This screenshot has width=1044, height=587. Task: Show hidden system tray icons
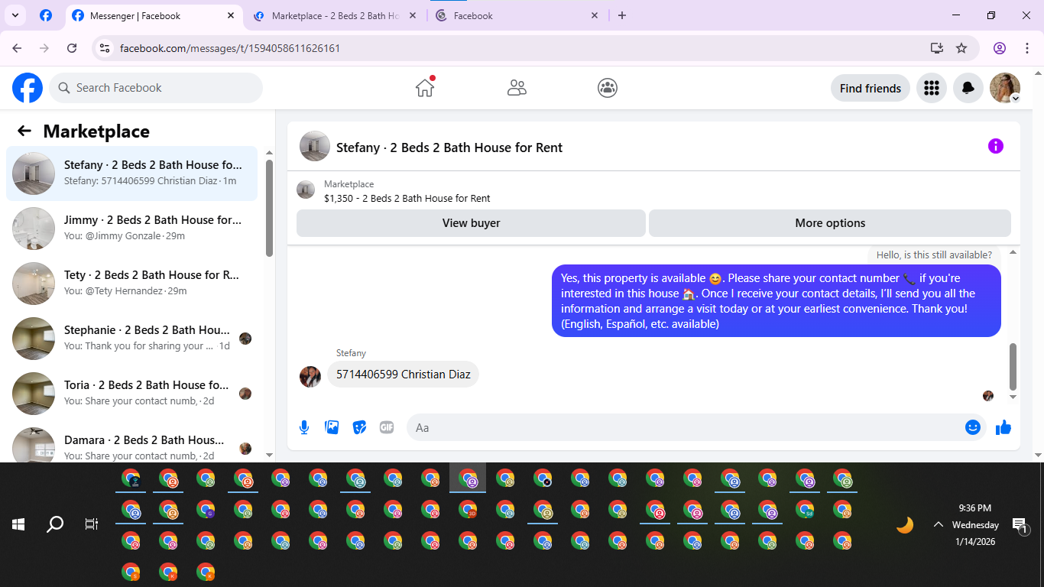pos(938,524)
